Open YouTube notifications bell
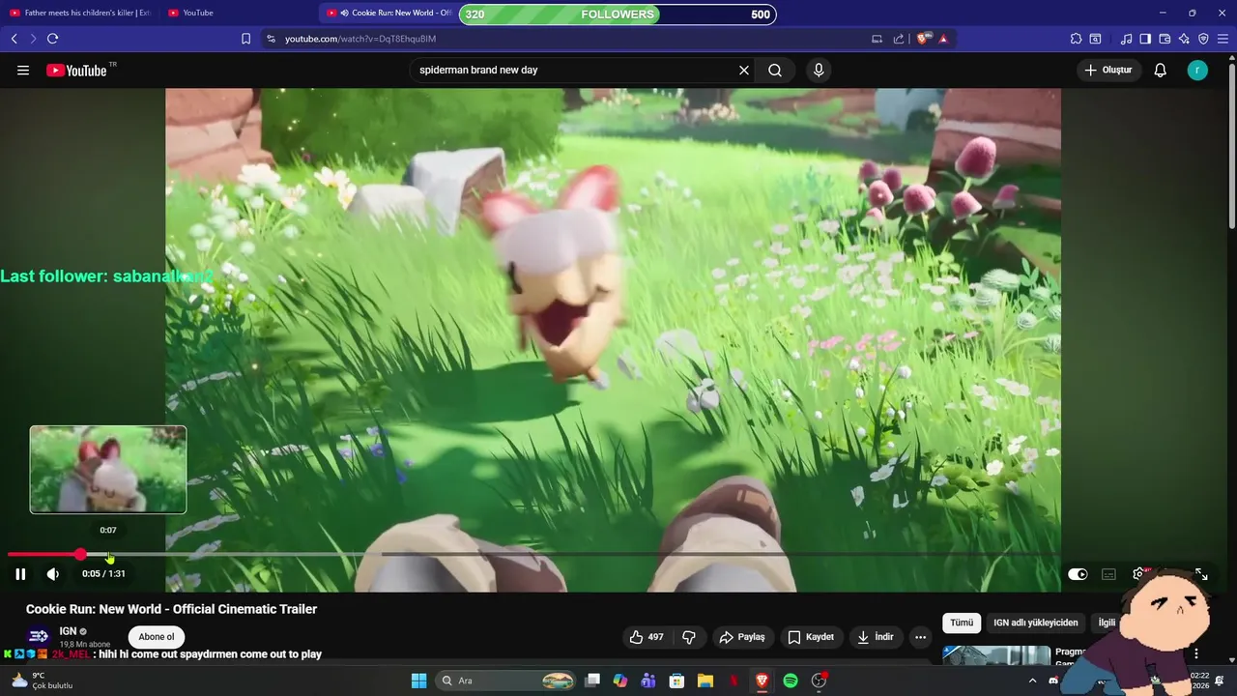The image size is (1237, 696). click(x=1161, y=70)
